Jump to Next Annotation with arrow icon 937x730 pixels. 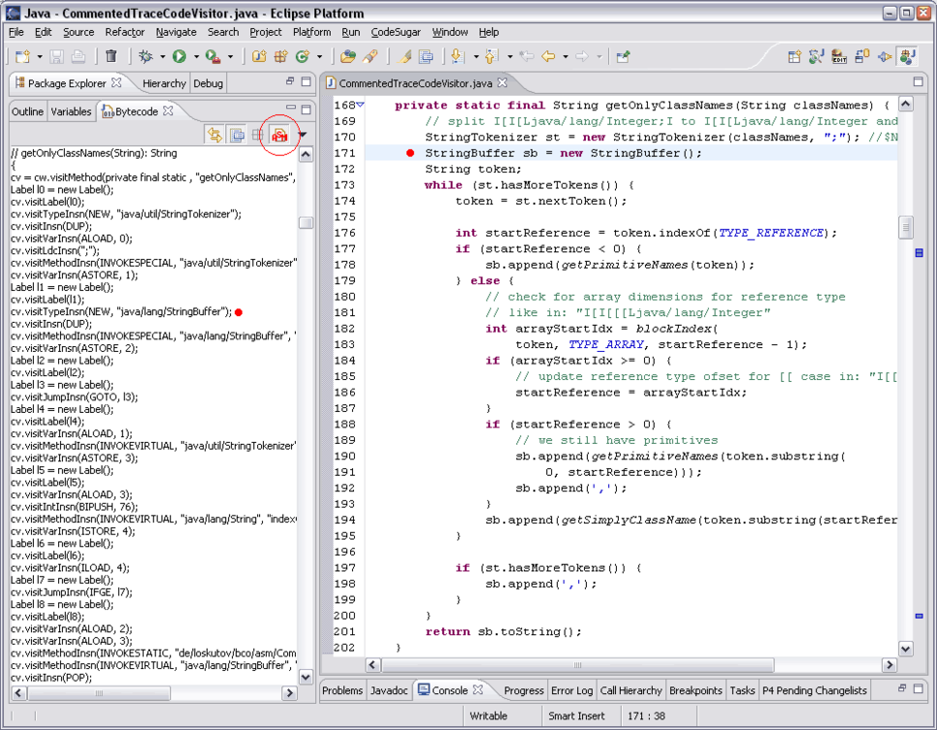[459, 57]
